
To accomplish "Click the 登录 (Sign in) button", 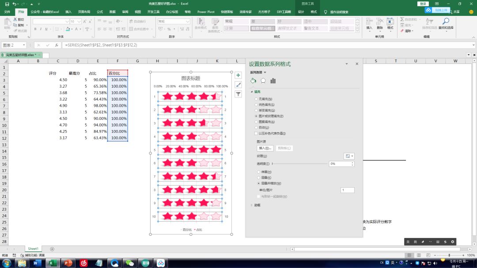I will (x=423, y=4).
